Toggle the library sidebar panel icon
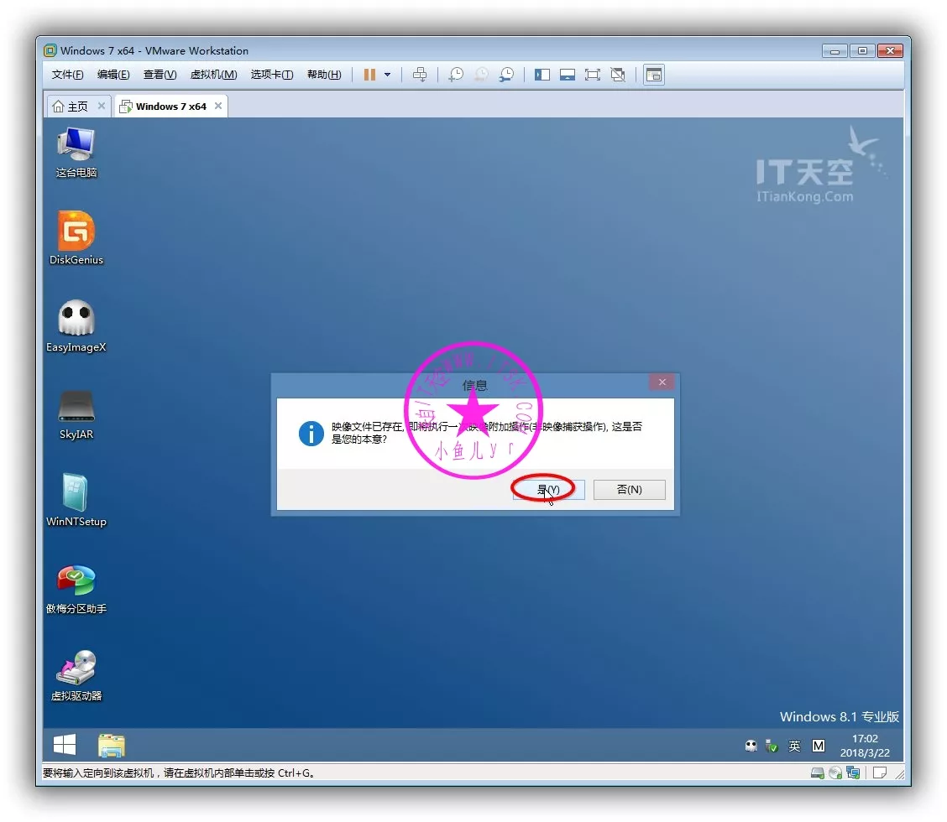Screen dimensions: 947x822 coord(542,75)
